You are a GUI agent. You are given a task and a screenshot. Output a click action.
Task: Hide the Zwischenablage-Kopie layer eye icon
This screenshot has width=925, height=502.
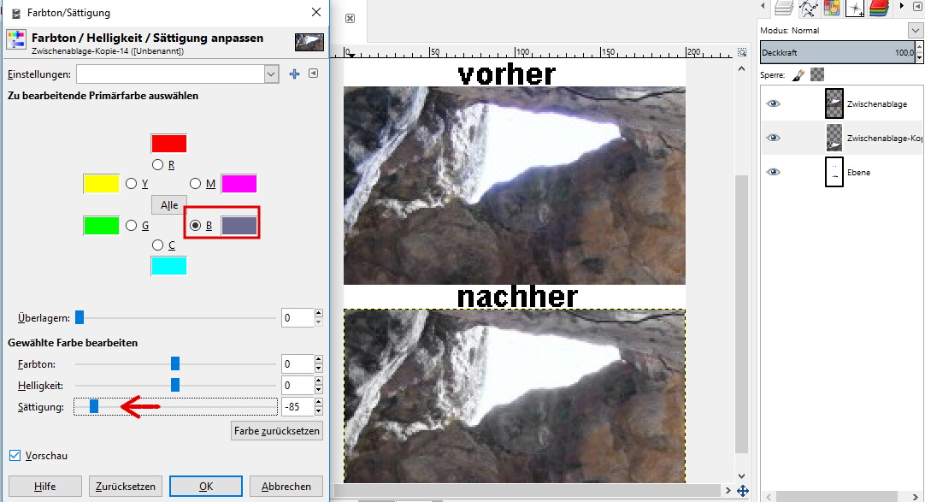[773, 138]
